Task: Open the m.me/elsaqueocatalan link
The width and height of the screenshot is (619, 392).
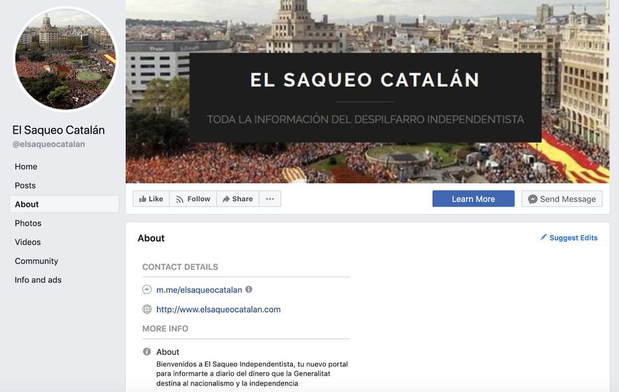Action: 199,290
